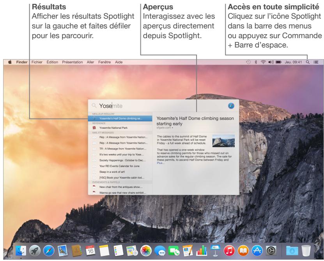Viewport: 324px width, 261px height.
Task: Open the Trash in Dock
Action: click(x=306, y=250)
